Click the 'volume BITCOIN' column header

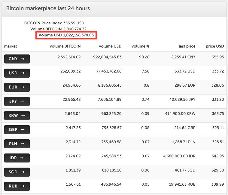(65, 46)
